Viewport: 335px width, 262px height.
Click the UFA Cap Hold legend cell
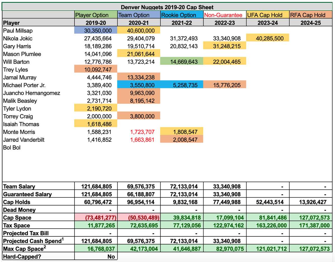tap(268, 15)
